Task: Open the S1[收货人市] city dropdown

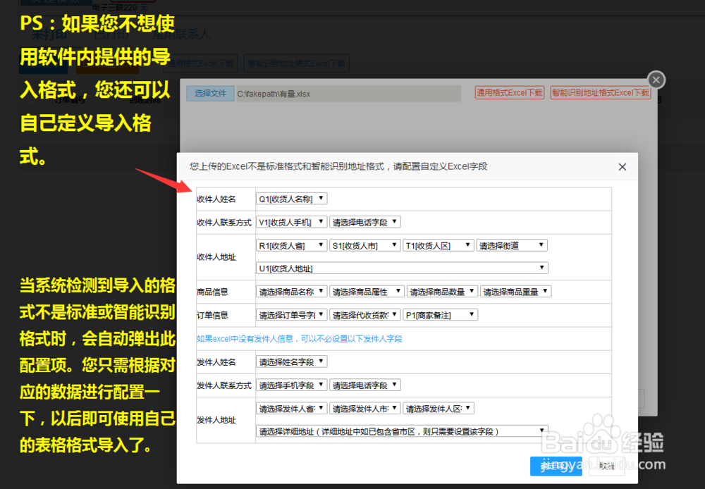Action: 365,245
